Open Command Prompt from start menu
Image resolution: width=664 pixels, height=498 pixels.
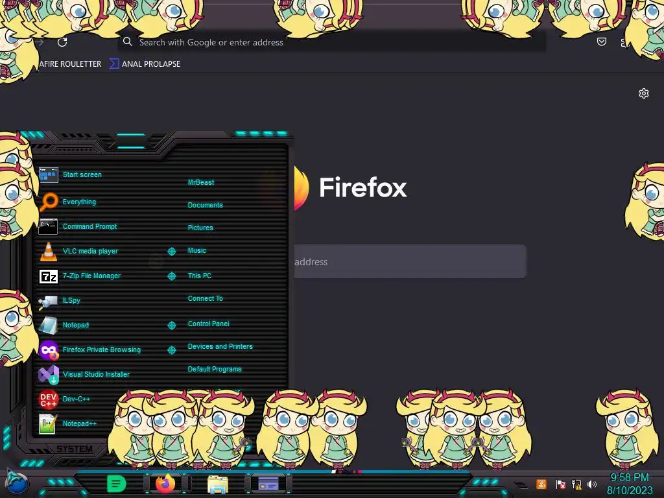click(x=78, y=226)
